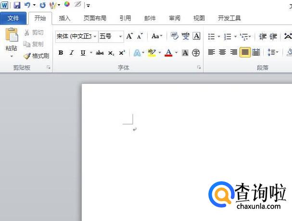Center the text

[x=222, y=52]
